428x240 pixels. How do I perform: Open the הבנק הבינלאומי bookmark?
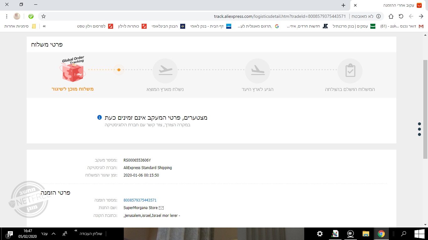[x=168, y=26]
